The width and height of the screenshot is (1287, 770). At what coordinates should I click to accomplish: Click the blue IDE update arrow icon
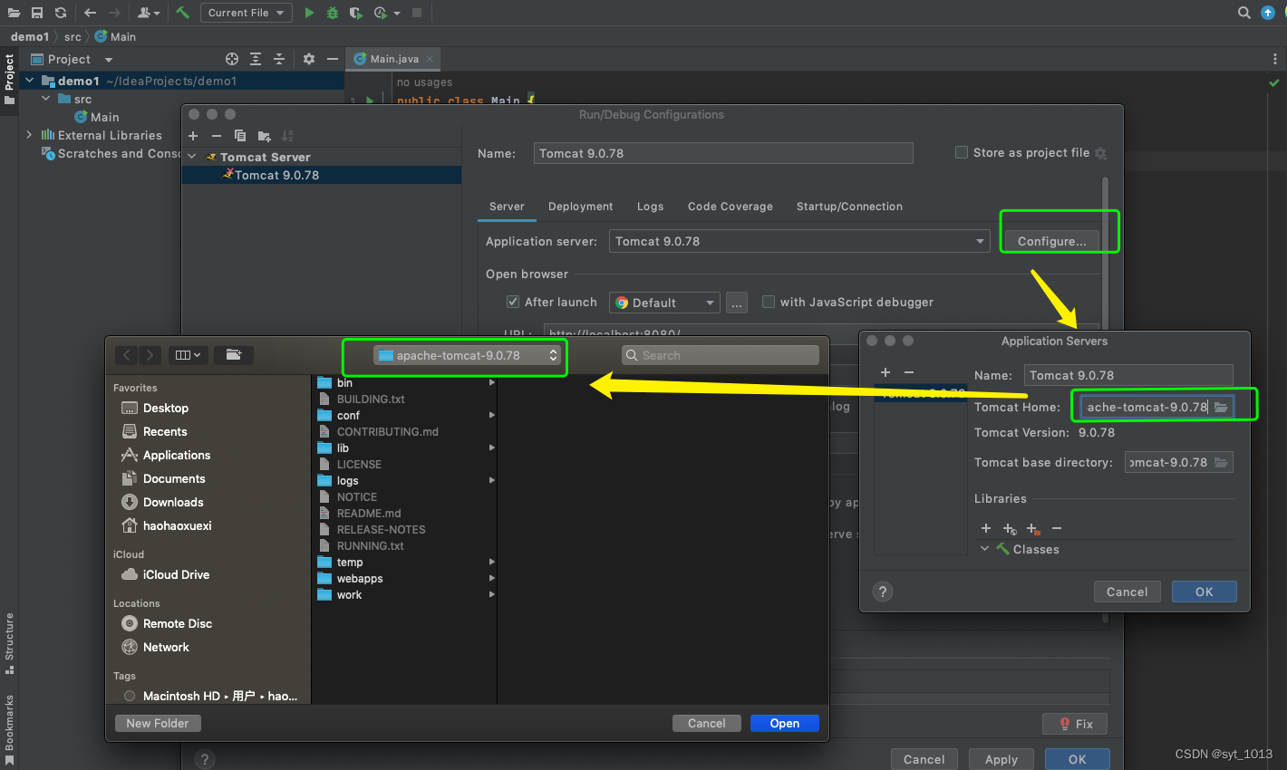point(1268,13)
